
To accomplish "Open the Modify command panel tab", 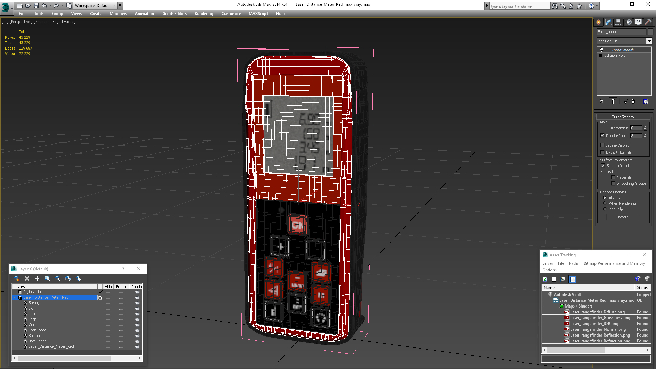I will (609, 22).
